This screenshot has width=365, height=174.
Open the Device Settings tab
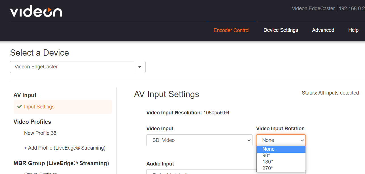(281, 30)
